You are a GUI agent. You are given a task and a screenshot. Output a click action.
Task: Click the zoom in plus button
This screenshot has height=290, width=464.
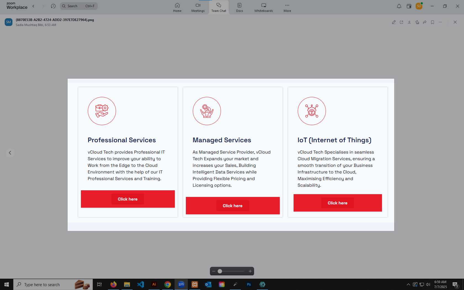click(250, 271)
